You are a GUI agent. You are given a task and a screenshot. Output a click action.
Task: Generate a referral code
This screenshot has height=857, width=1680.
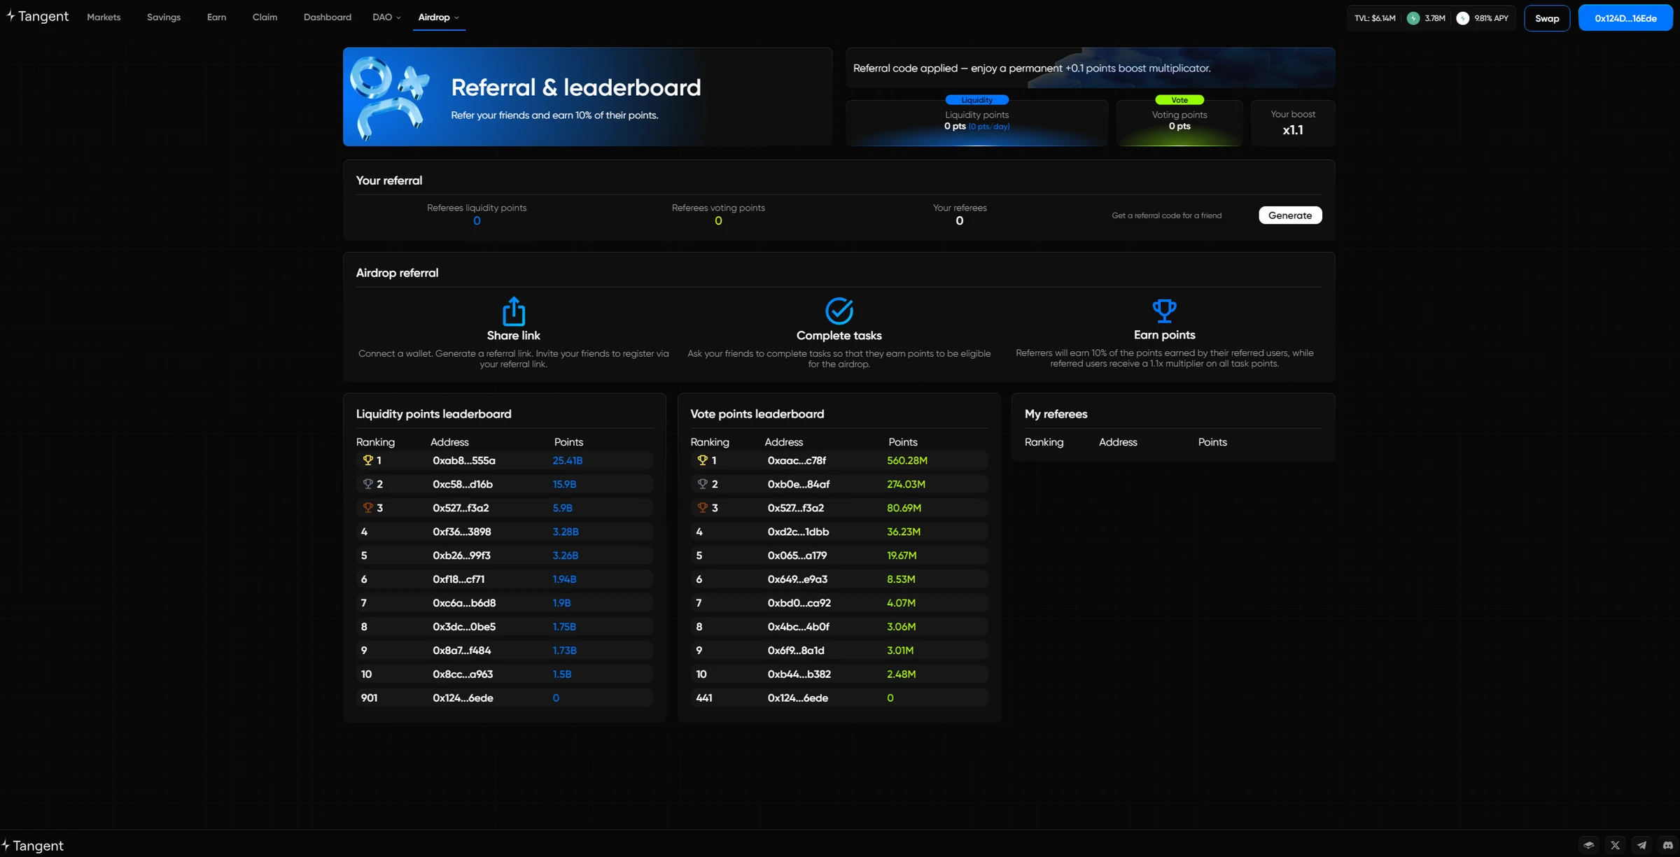[x=1290, y=215]
